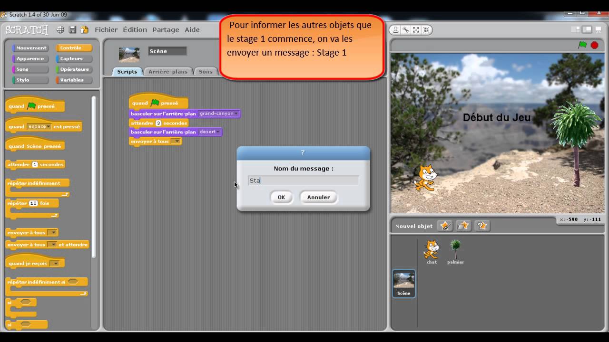Click the grow sprite tool icon
609x342 pixels.
[x=416, y=30]
